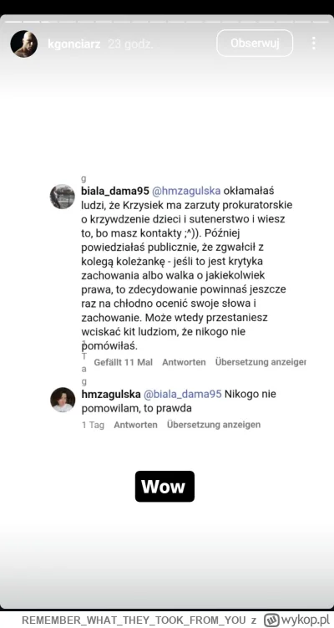The image size is (334, 628).
Task: Click Antworten under the biala_dama95 comment
Action: [x=184, y=362]
